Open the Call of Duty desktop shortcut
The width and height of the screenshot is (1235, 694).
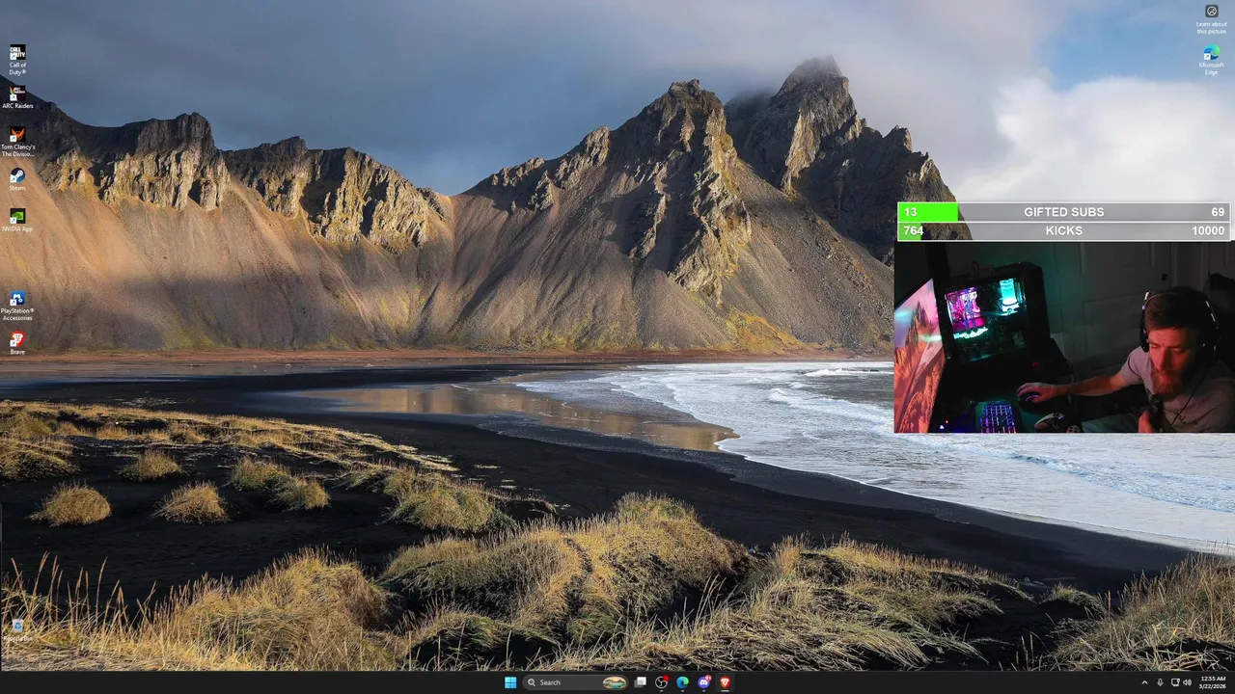[17, 58]
